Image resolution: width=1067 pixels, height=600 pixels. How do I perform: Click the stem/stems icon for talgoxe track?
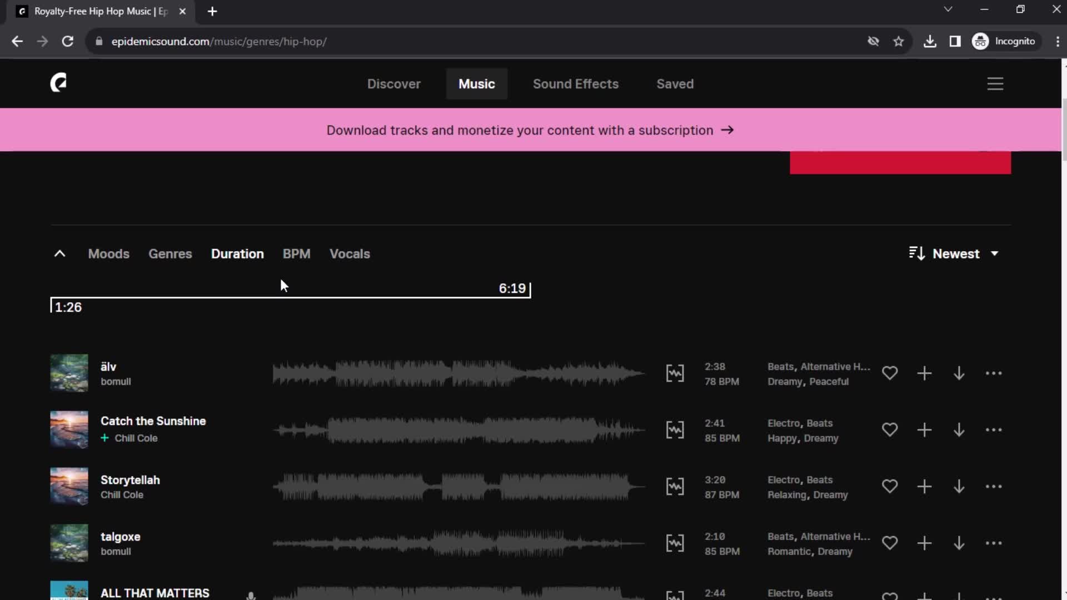pos(674,543)
